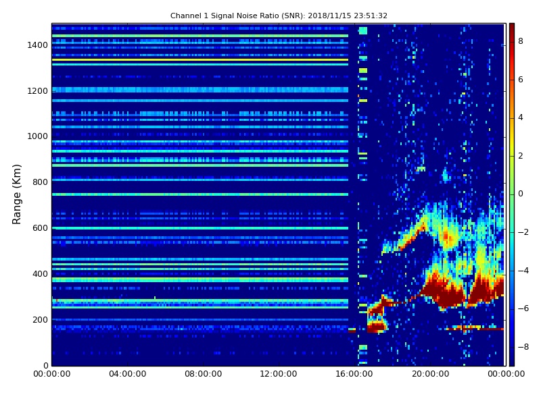Click the 400 range tick label

point(40,274)
